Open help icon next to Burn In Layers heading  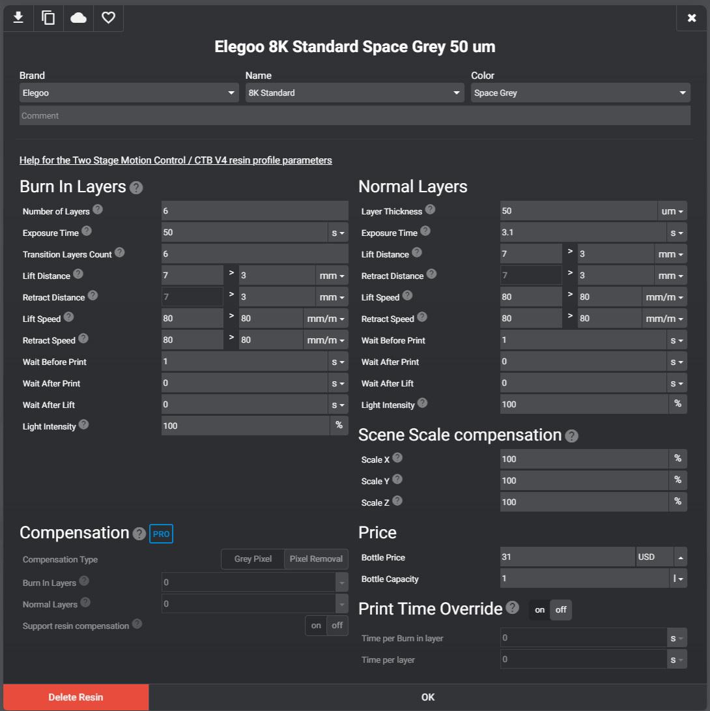[x=136, y=188]
